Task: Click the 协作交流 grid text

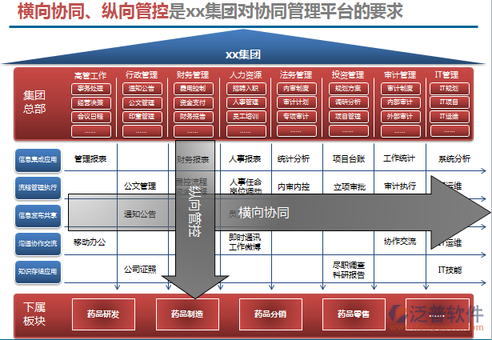Action: (400, 242)
